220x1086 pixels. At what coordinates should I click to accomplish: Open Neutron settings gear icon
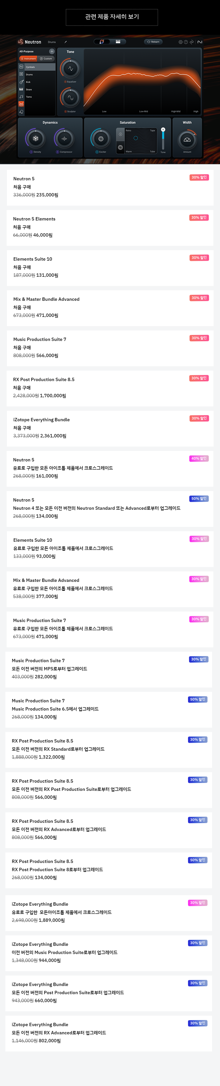click(x=180, y=42)
